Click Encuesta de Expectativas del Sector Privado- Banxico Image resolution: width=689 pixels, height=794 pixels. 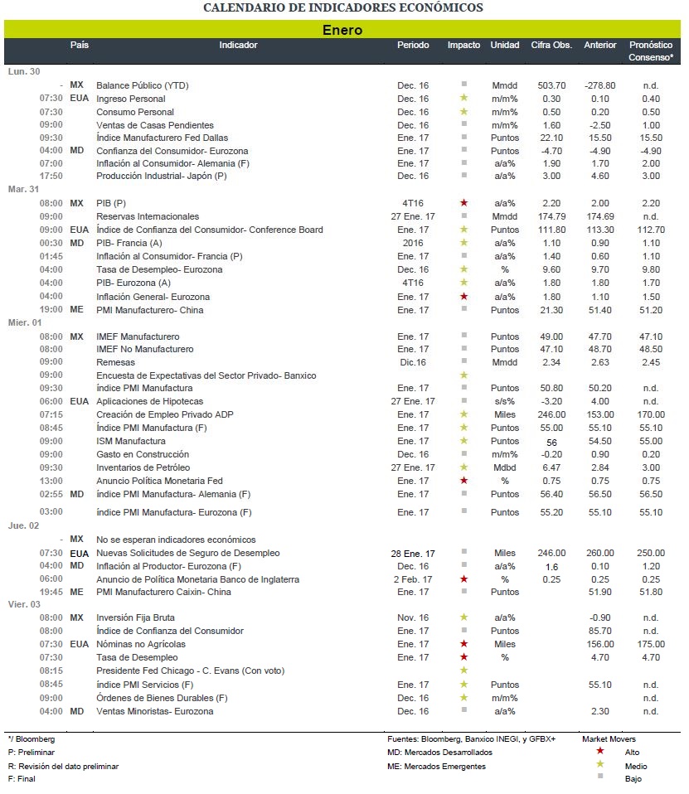tap(206, 375)
